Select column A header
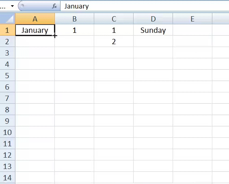 (35, 19)
